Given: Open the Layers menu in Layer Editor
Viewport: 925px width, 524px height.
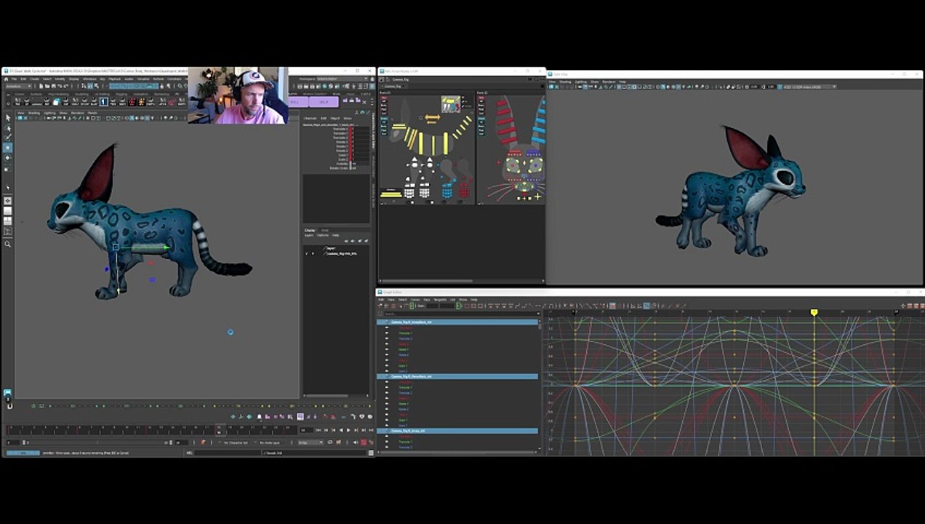Looking at the screenshot, I should click(309, 235).
